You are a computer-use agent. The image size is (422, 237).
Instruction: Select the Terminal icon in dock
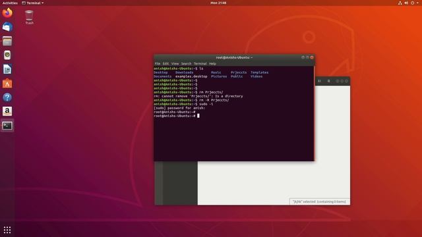click(7, 126)
